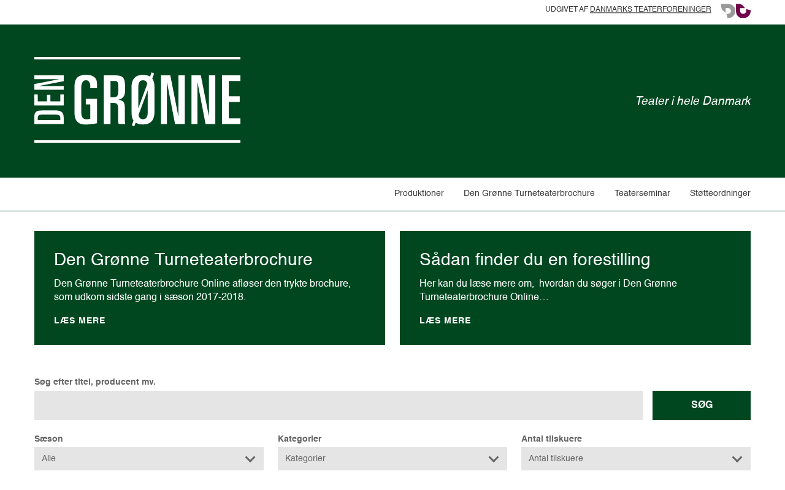The image size is (785, 490).
Task: Open the Produktioner menu item
Action: [x=419, y=193]
